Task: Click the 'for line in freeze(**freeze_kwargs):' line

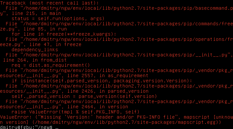Action: point(64,34)
